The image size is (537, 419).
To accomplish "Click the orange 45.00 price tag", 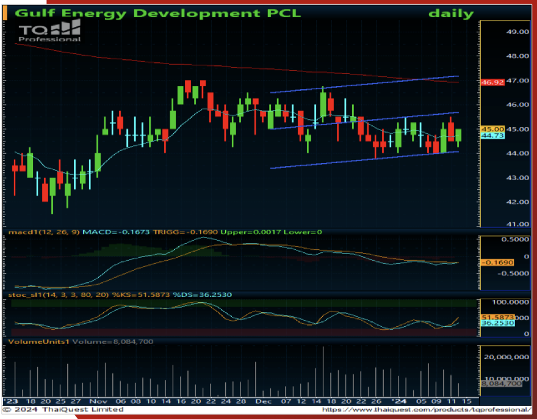I will coord(492,129).
